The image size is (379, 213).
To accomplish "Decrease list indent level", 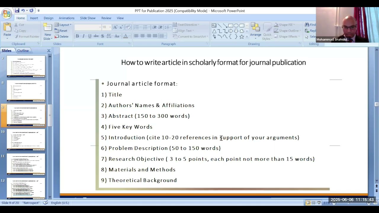I will coord(154,27).
